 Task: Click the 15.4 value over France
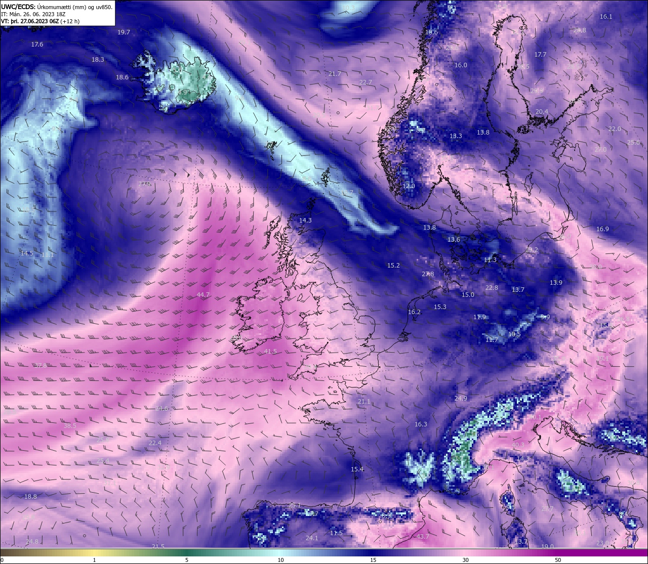(357, 469)
